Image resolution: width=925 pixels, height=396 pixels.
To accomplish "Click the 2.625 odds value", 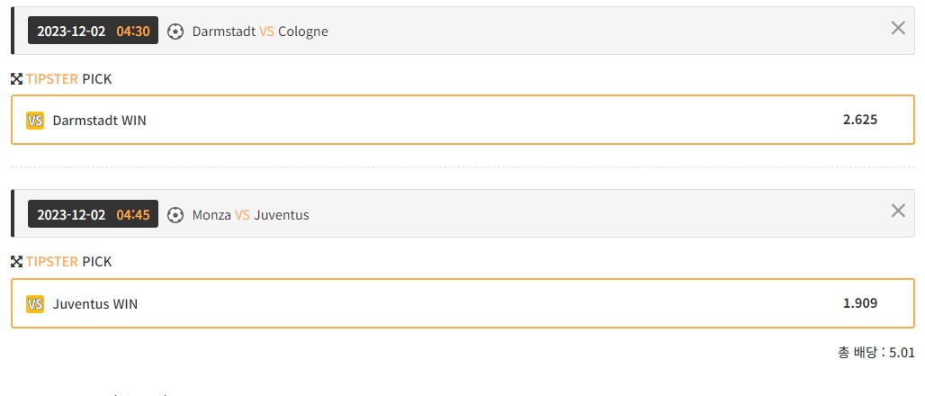I will click(x=860, y=120).
